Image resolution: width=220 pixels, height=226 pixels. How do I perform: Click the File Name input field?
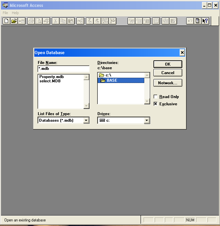[64, 69]
